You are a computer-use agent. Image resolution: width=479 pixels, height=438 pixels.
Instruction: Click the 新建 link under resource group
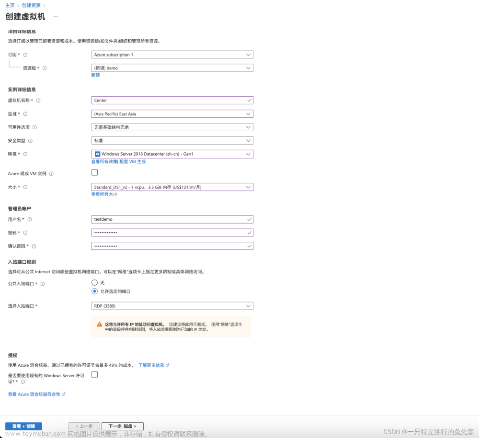pyautogui.click(x=96, y=75)
